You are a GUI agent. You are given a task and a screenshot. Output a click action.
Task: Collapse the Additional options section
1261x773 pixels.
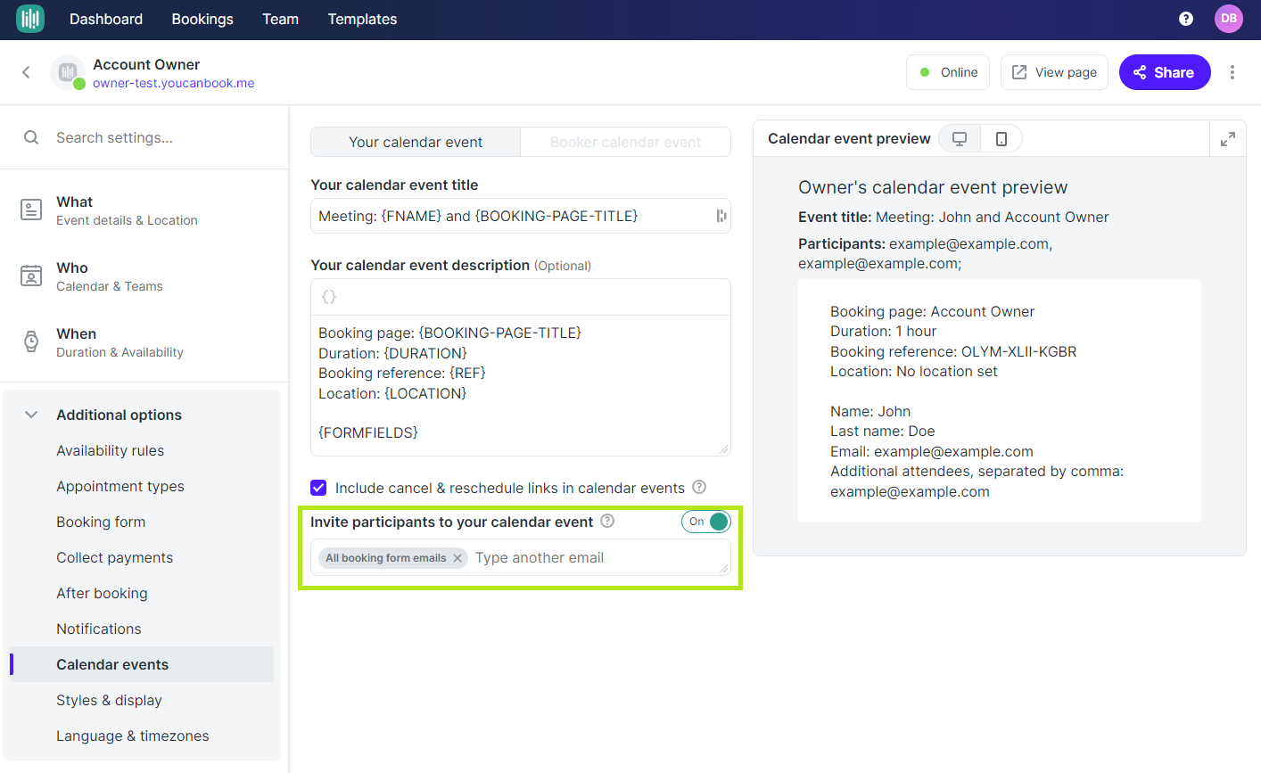pos(31,415)
